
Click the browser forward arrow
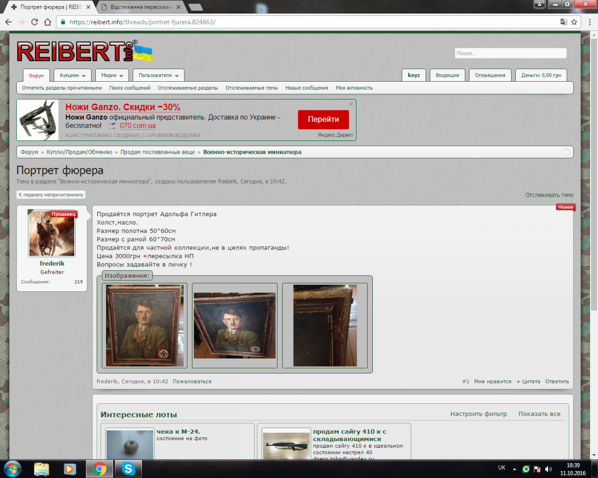point(21,22)
